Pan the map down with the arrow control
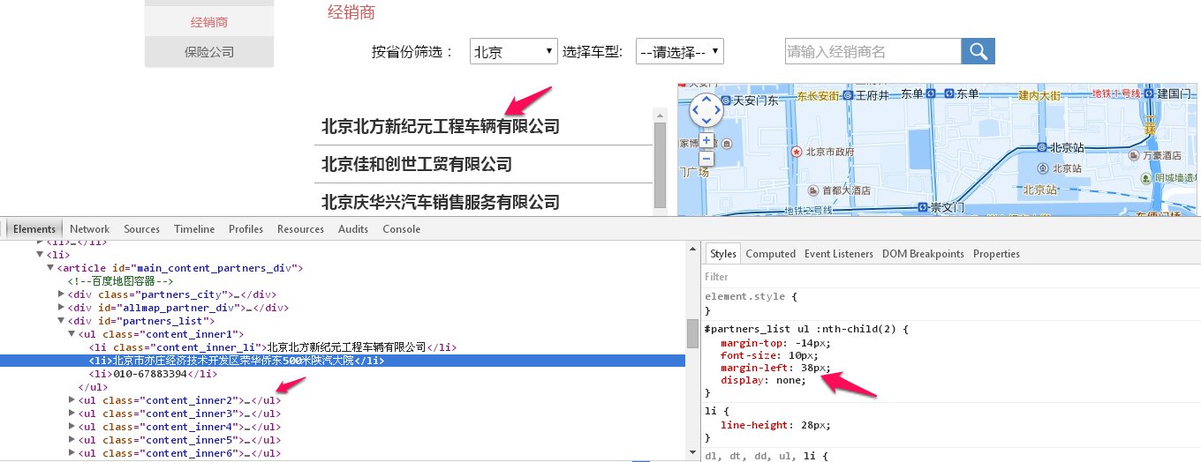Image resolution: width=1201 pixels, height=462 pixels. coord(706,122)
